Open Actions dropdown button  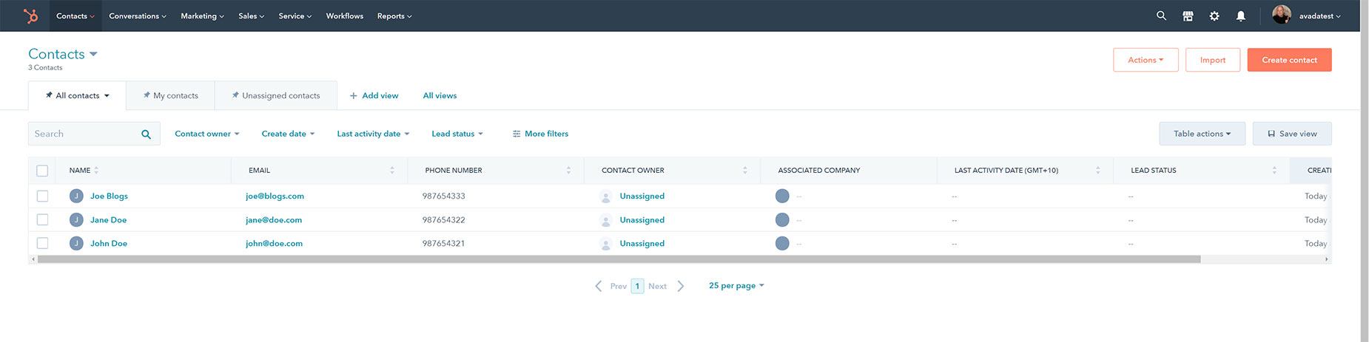point(1146,60)
